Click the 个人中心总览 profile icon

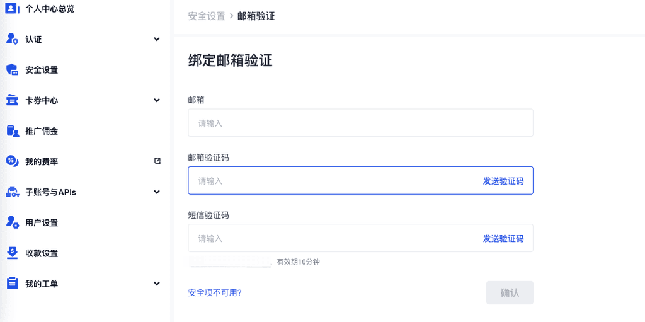12,9
